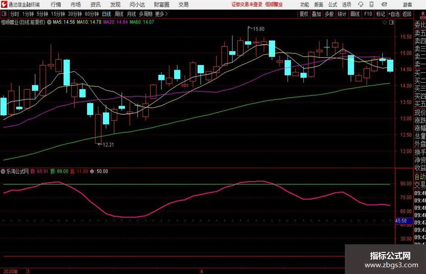426x274 pixels.
Task: Open the mobile phone icon in title bar
Action: (371, 4)
